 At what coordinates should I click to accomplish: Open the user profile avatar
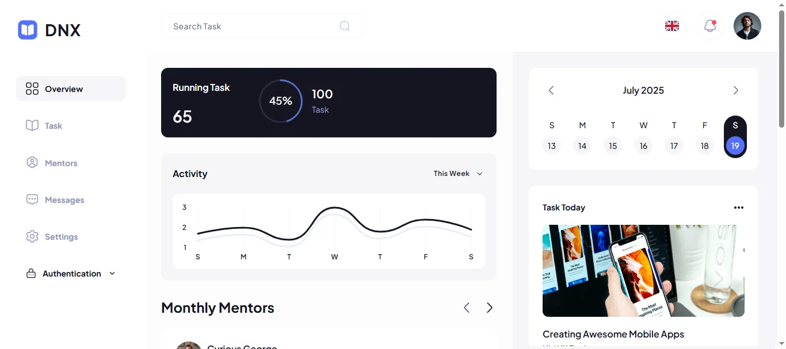(x=747, y=26)
